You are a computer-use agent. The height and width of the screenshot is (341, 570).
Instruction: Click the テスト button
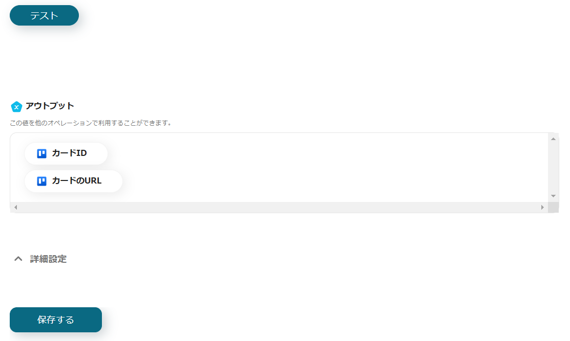coord(44,16)
